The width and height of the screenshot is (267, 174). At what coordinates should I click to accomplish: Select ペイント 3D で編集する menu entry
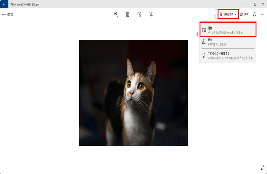pyautogui.click(x=228, y=55)
